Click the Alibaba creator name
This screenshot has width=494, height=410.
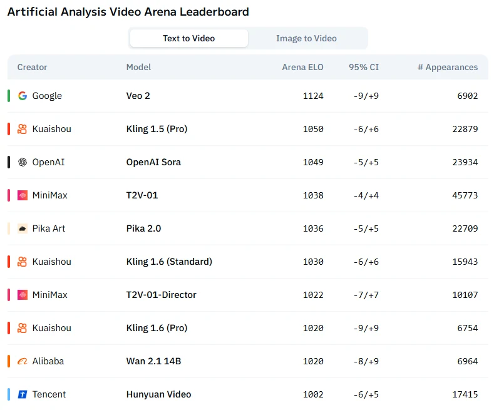point(48,361)
